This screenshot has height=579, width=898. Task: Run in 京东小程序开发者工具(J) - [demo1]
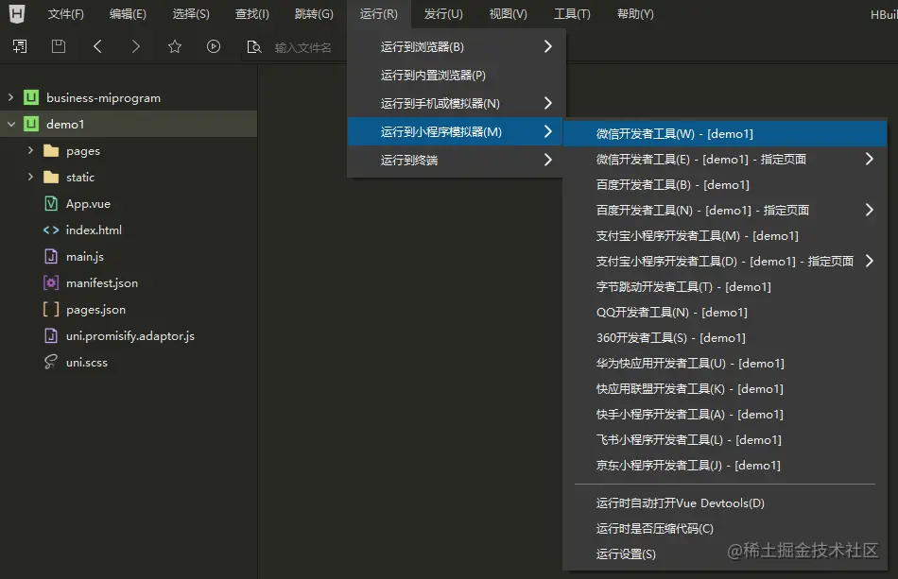coord(725,465)
